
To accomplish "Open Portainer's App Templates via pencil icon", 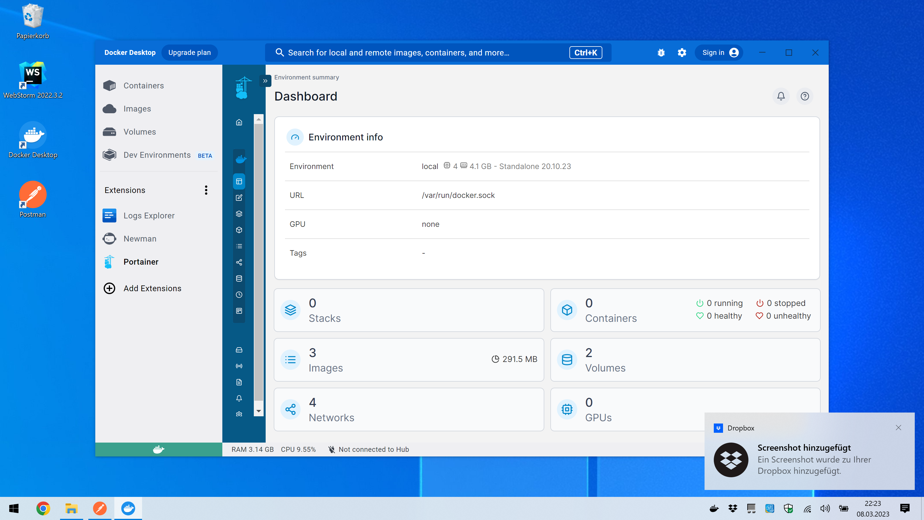I will (x=239, y=197).
